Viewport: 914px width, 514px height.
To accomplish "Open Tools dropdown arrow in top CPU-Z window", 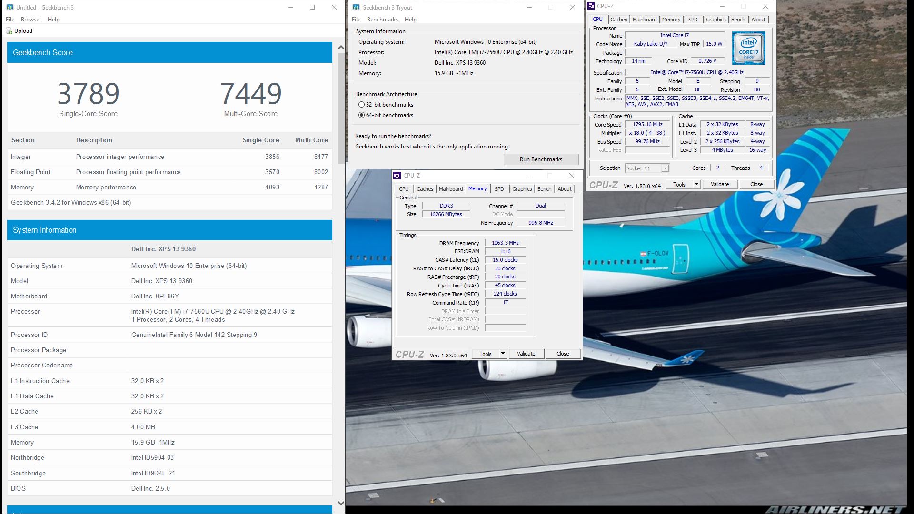I will pyautogui.click(x=696, y=184).
